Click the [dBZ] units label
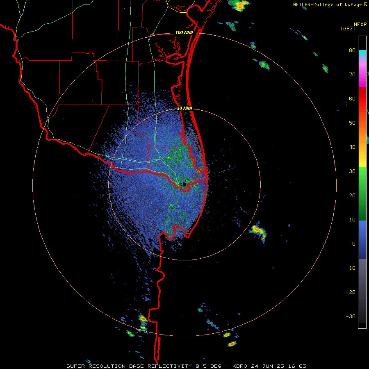This screenshot has height=369, width=369. pos(348,28)
